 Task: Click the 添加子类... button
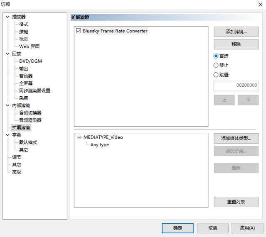coord(236,151)
